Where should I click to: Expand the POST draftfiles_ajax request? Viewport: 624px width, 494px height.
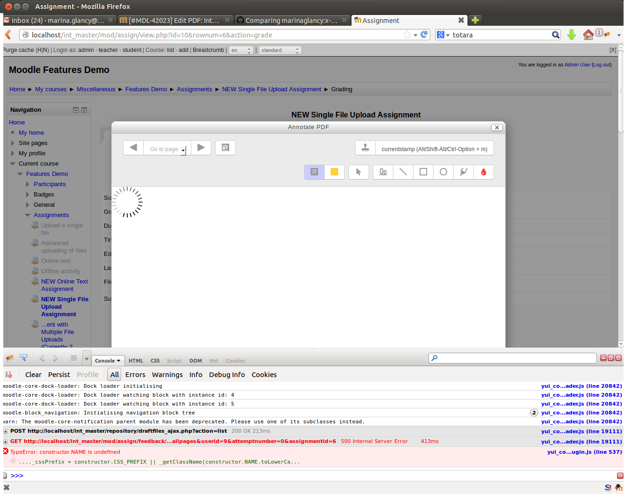coord(6,431)
